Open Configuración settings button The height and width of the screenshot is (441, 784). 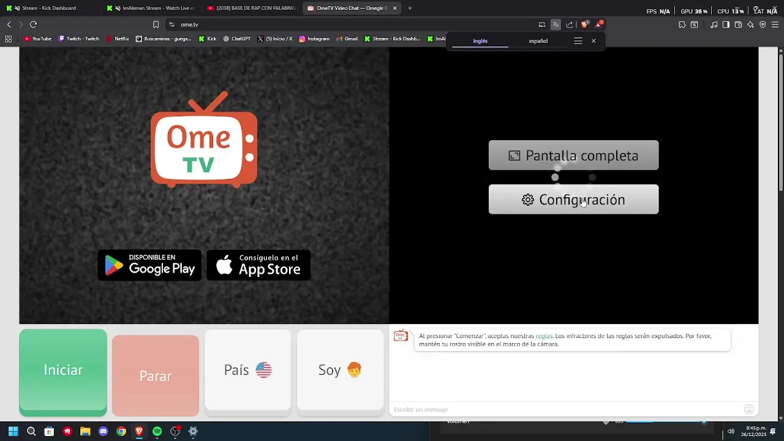click(573, 200)
